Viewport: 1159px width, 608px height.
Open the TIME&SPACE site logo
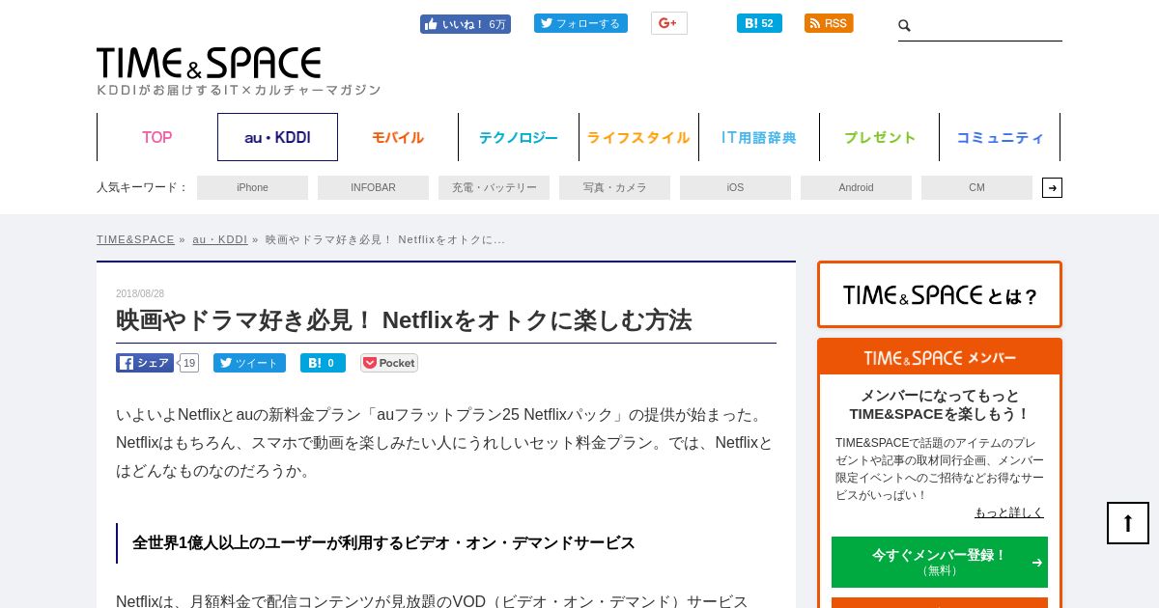click(209, 64)
